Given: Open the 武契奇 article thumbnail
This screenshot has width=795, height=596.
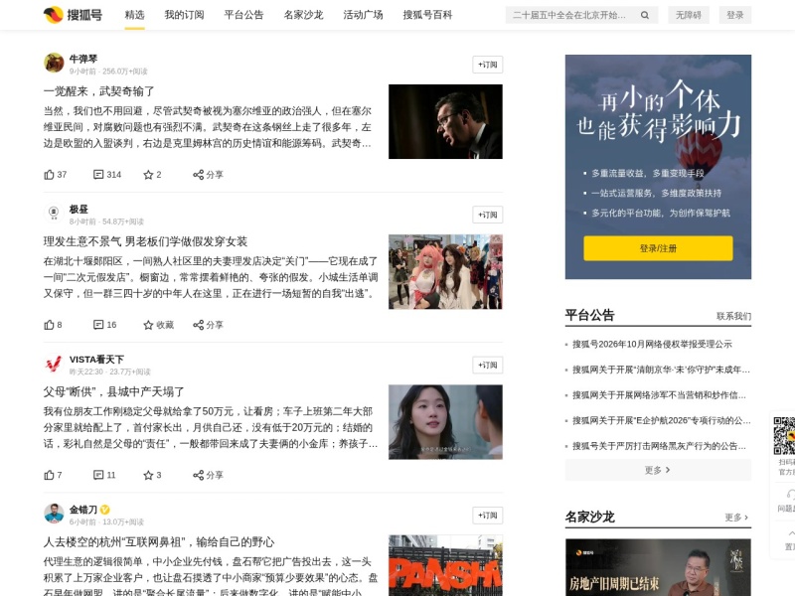Looking at the screenshot, I should (445, 121).
